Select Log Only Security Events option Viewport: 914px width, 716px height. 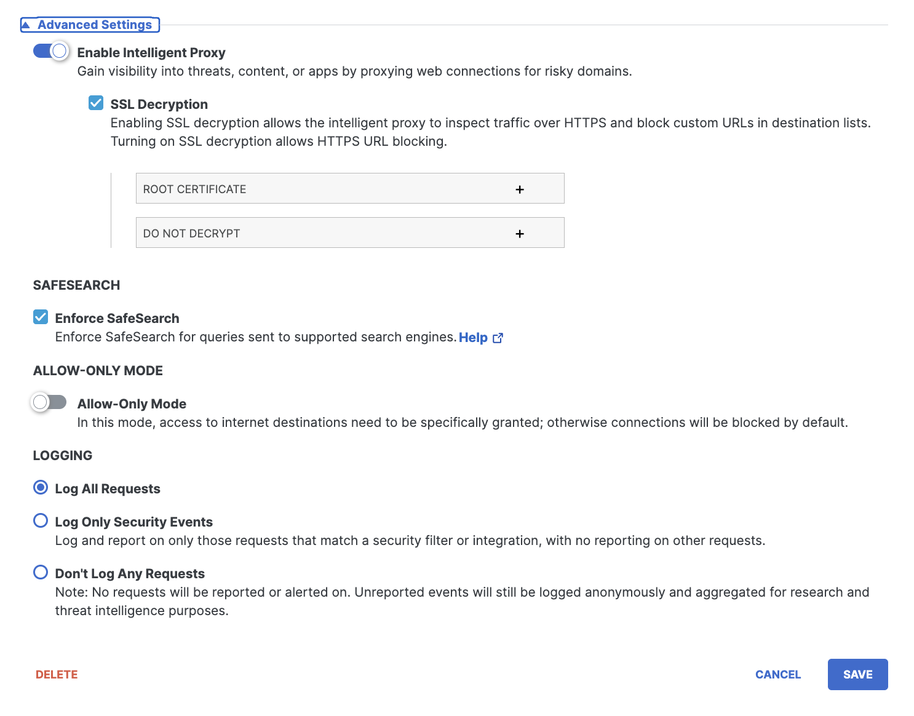point(41,521)
